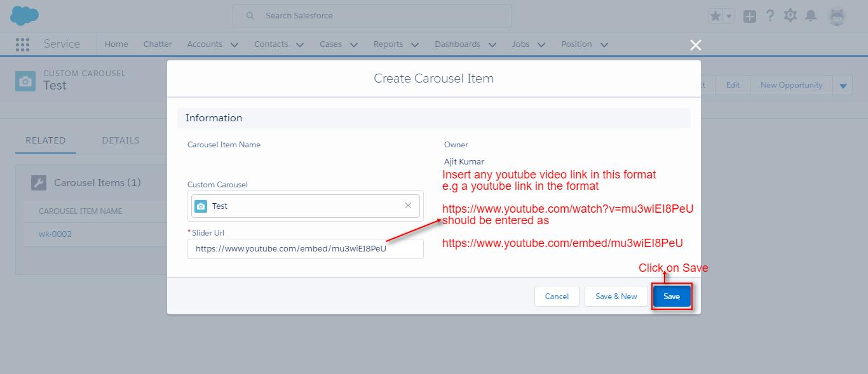Open the Dashboards dropdown chevron
This screenshot has height=374, width=868.
coord(492,44)
